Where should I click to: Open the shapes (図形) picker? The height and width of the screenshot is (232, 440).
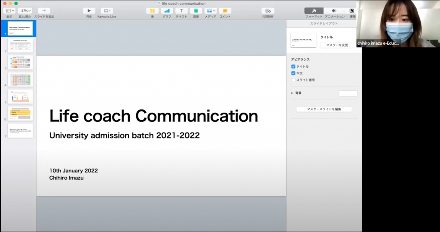196,11
